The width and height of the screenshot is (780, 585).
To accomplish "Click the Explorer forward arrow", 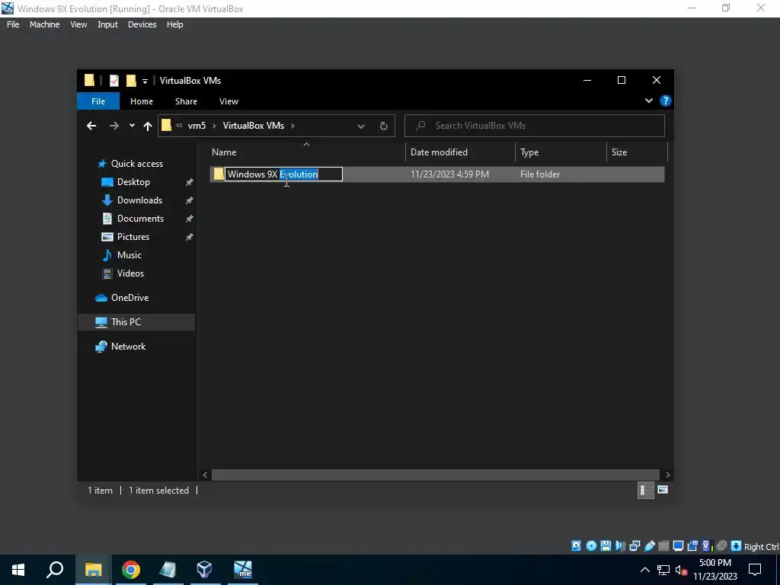I will [x=114, y=126].
